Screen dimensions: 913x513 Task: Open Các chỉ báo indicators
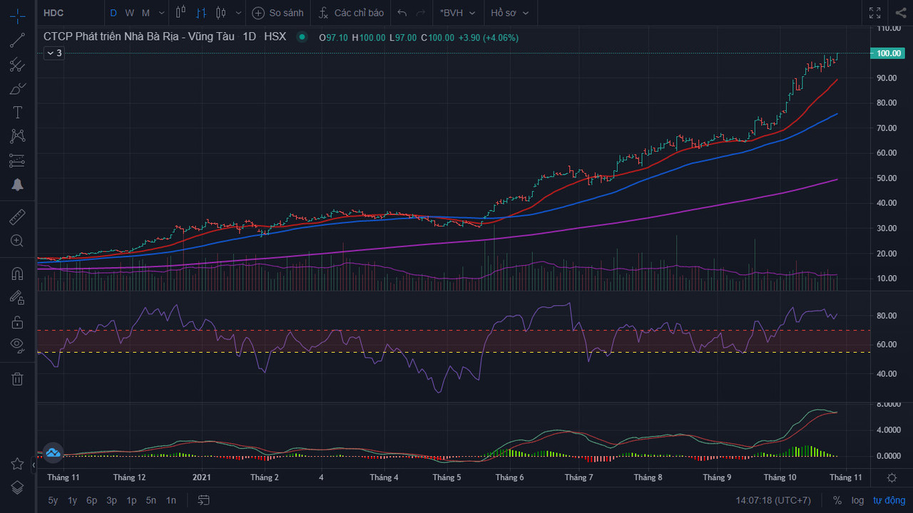pyautogui.click(x=350, y=13)
